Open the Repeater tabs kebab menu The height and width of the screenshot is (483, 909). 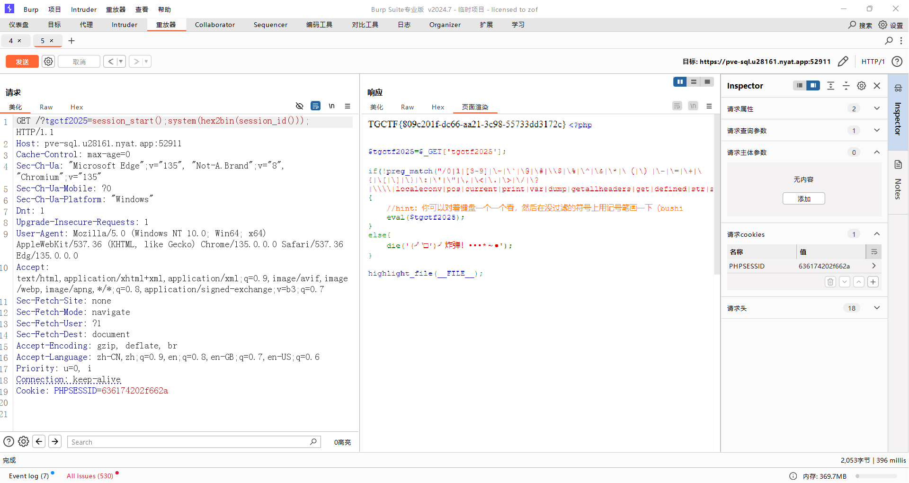(x=901, y=41)
